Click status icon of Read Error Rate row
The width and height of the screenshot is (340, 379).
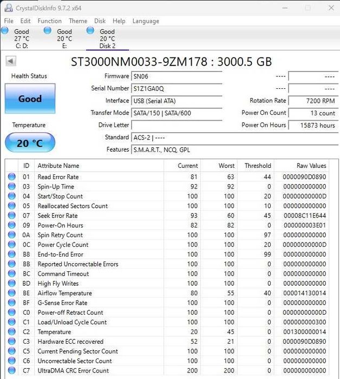click(x=11, y=177)
